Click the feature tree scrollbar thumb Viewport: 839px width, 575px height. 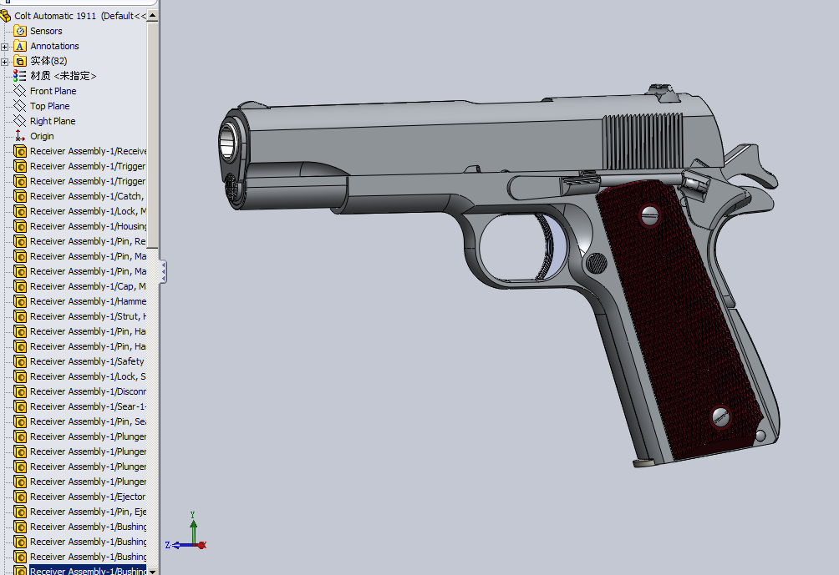(152, 134)
